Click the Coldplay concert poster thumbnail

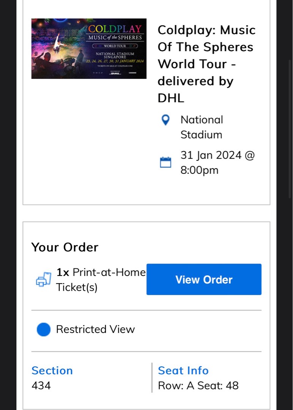coord(88,48)
